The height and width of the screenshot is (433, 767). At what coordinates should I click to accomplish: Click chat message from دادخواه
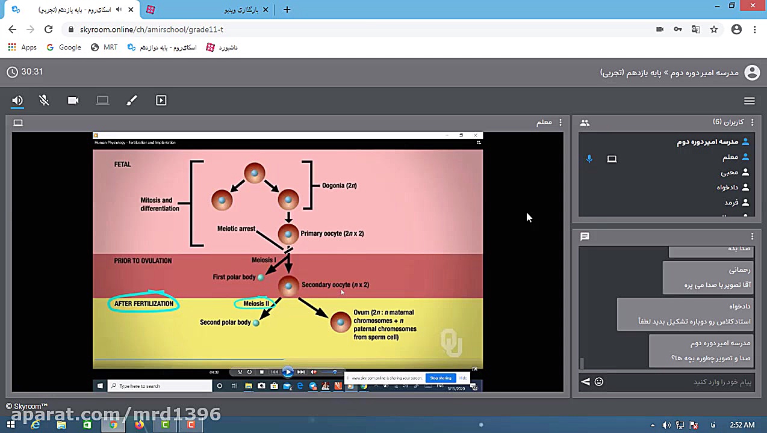(x=685, y=314)
